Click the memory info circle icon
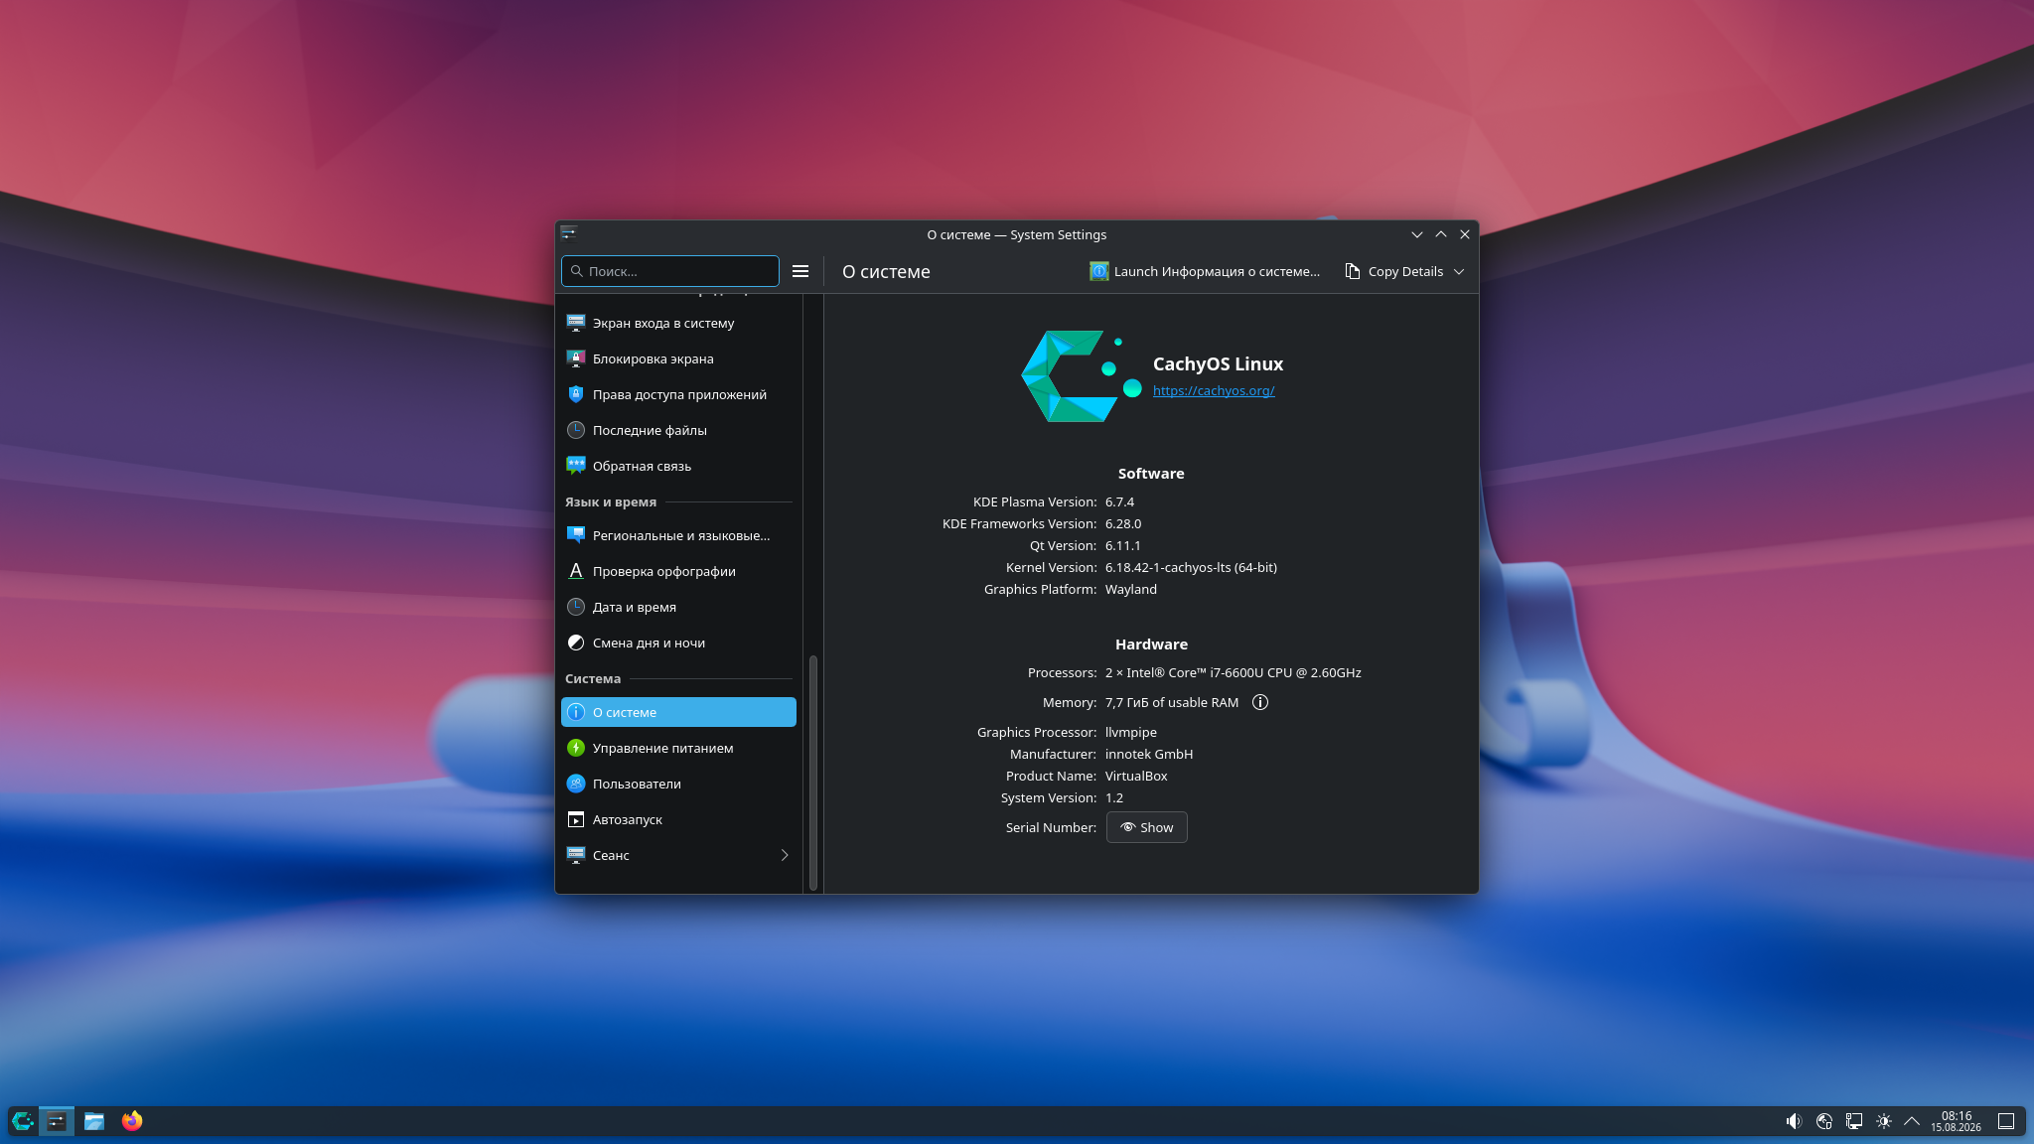The width and height of the screenshot is (2034, 1144). [1260, 702]
